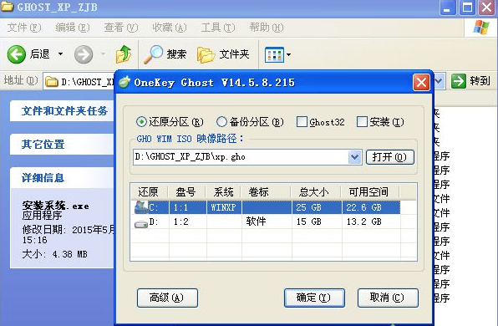This screenshot has height=326, width=498.
Task: Collapse the 其它位置 side panel
Action: click(x=62, y=145)
